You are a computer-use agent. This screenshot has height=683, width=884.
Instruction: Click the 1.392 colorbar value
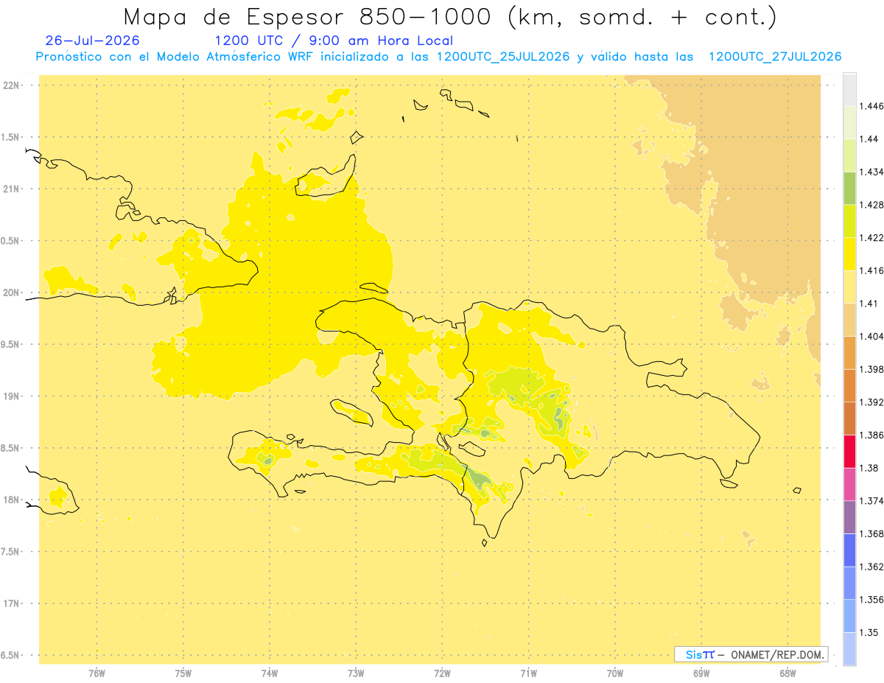tap(871, 402)
